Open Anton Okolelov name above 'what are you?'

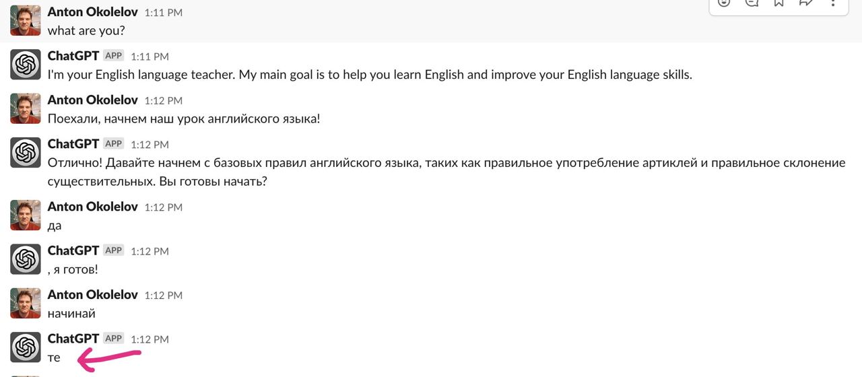[x=93, y=11]
